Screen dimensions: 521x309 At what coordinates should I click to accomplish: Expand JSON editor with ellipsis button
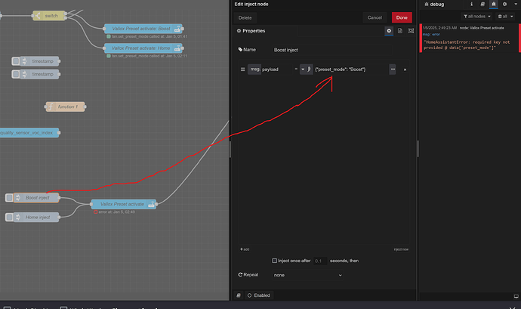coord(393,70)
